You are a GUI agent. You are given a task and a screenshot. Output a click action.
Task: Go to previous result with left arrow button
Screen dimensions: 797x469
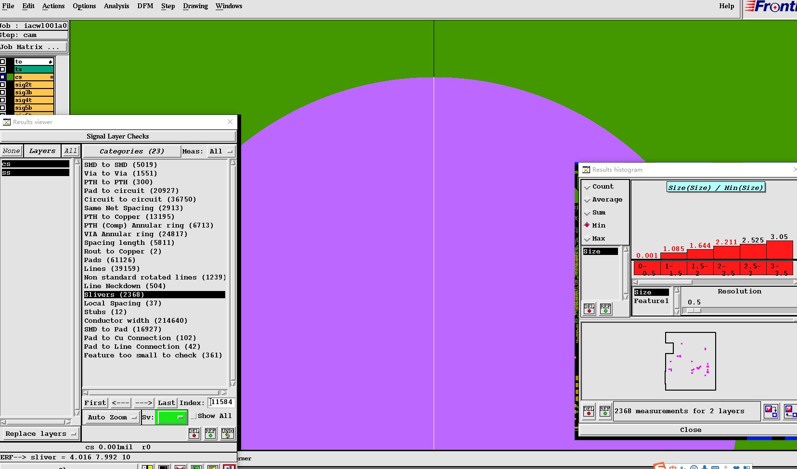coord(121,403)
